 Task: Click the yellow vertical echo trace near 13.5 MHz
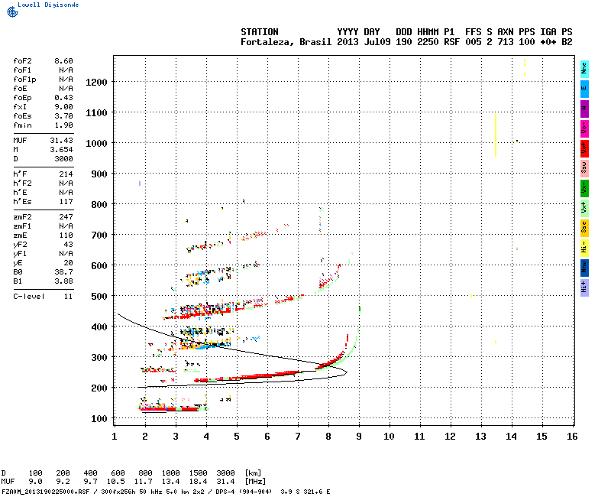(x=496, y=135)
